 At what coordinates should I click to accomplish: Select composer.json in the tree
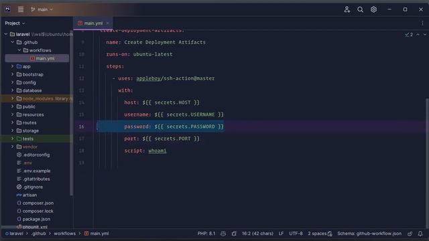pyautogui.click(x=35, y=203)
